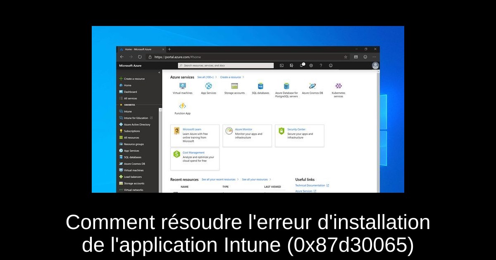Open the Azure notifications bell
Screen dimensions: 496x260
(x=301, y=66)
